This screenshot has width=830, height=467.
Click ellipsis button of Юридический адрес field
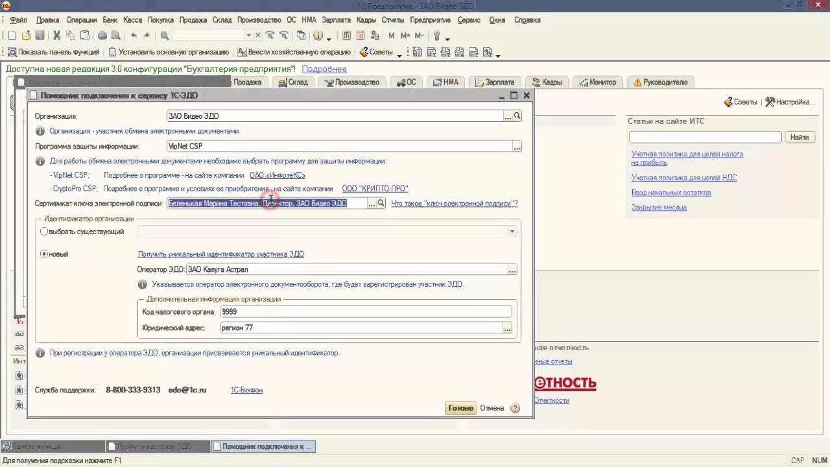(508, 328)
